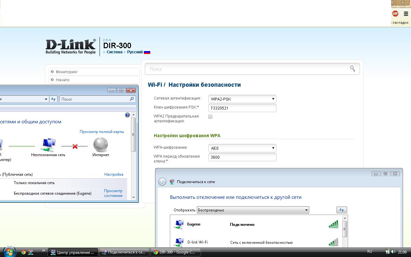Click the Ключ шифрования PSK field
The height and width of the screenshot is (257, 411).
click(x=242, y=108)
